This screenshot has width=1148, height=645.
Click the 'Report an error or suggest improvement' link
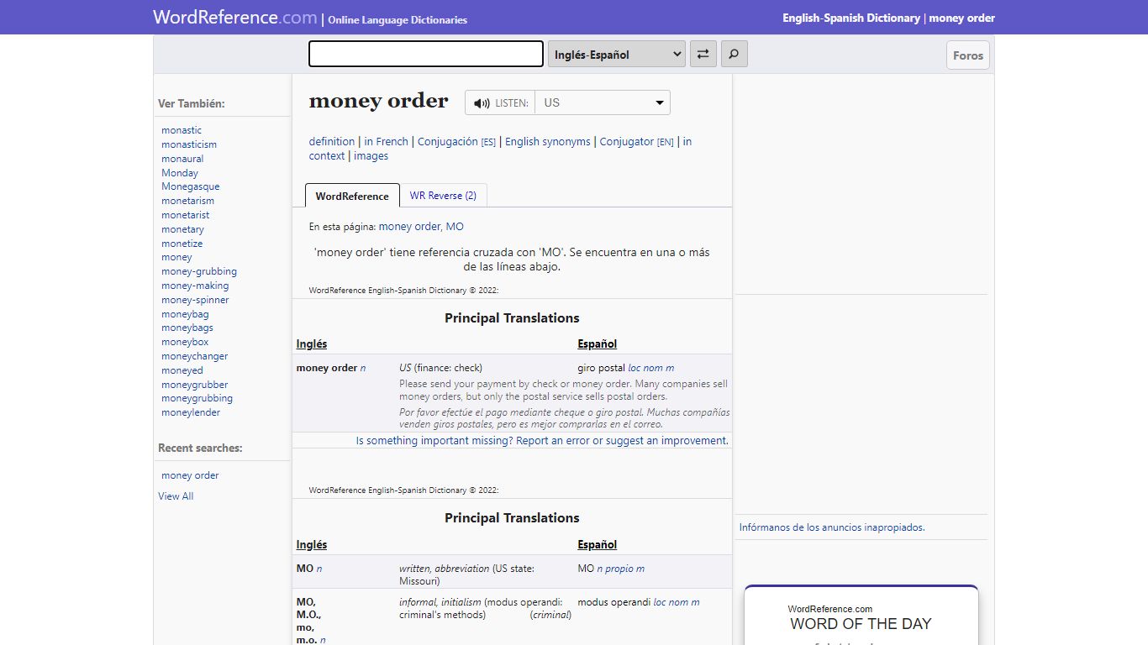pyautogui.click(x=542, y=440)
